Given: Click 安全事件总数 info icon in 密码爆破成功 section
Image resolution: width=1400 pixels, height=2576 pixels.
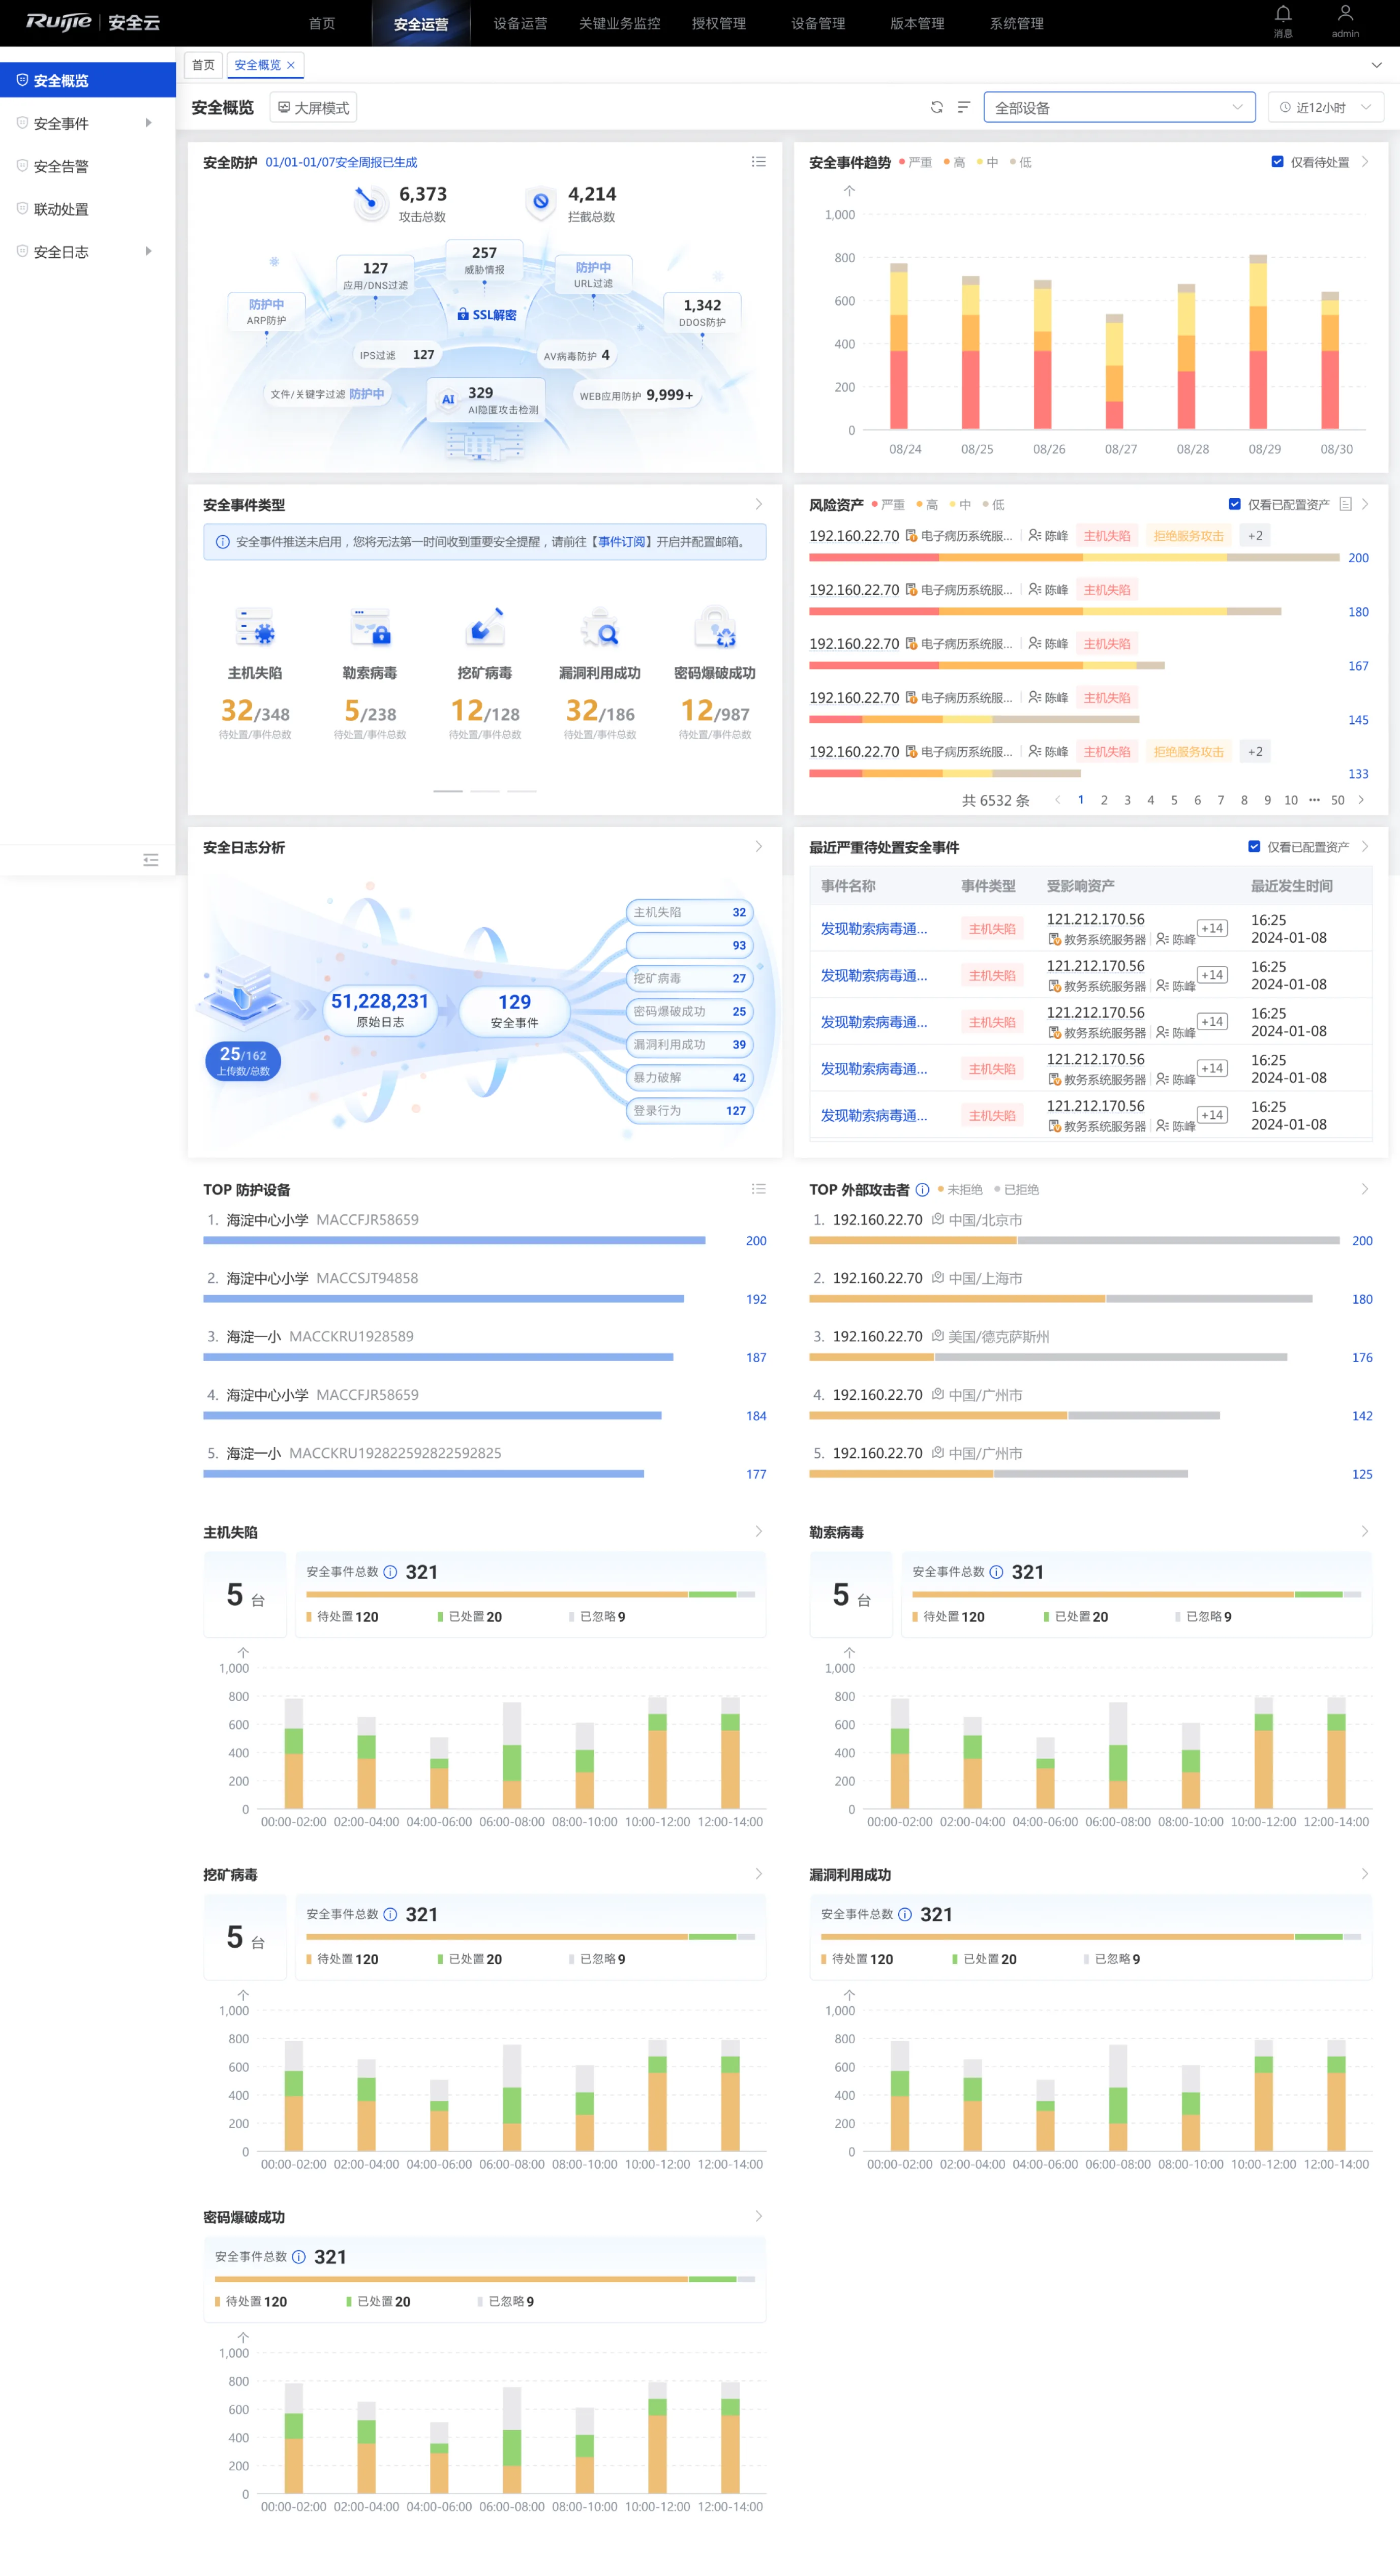Looking at the screenshot, I should click(x=299, y=2257).
